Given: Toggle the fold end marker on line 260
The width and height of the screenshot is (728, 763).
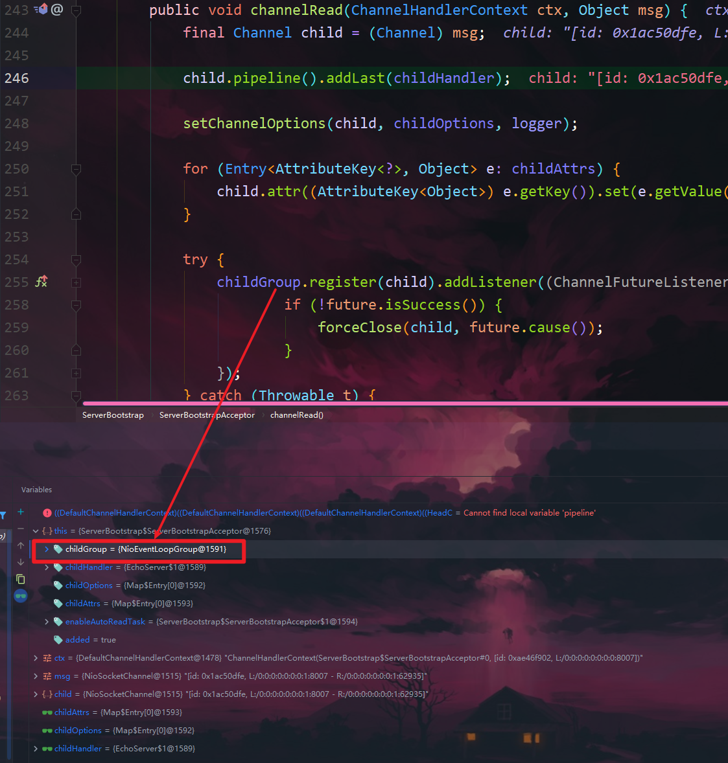Looking at the screenshot, I should [x=76, y=350].
